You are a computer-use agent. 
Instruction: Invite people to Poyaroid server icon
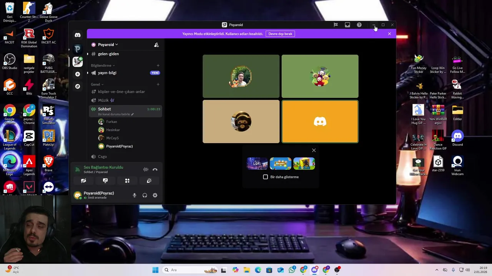[x=156, y=45]
